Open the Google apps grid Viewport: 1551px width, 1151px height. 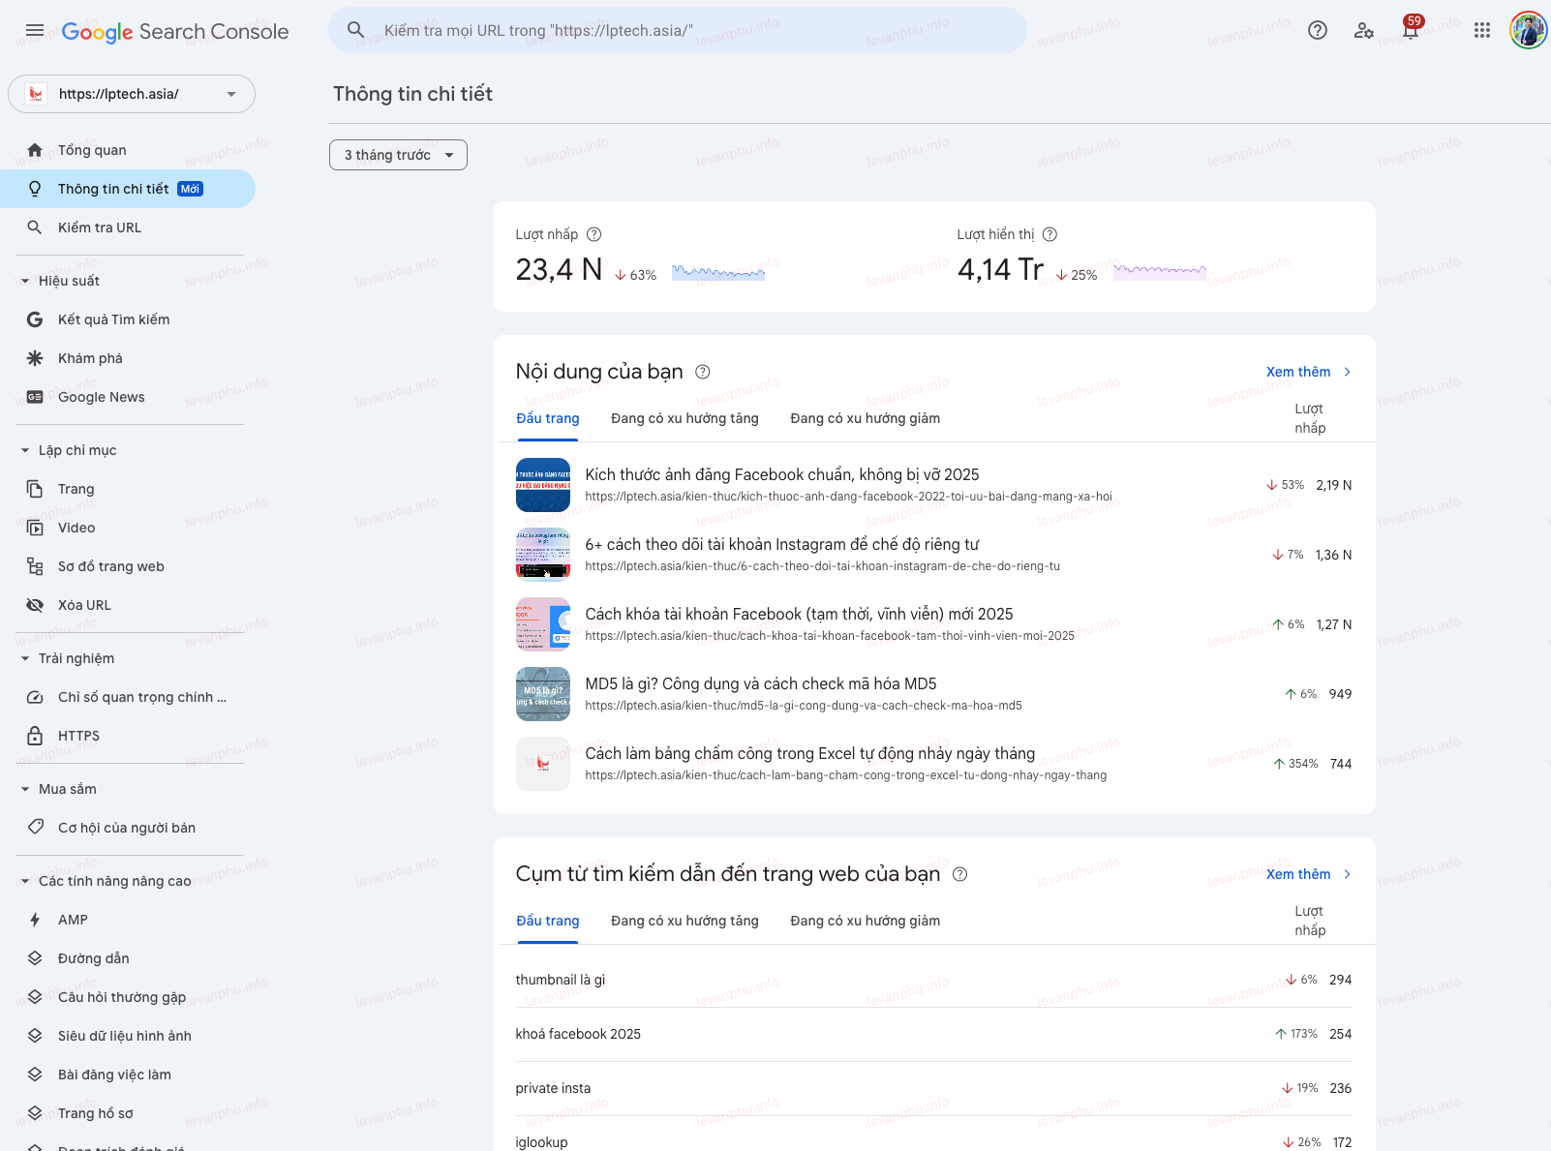coord(1482,31)
